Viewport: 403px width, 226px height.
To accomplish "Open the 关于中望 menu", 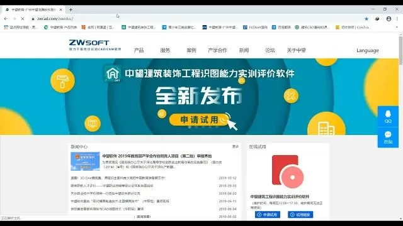I will 297,50.
